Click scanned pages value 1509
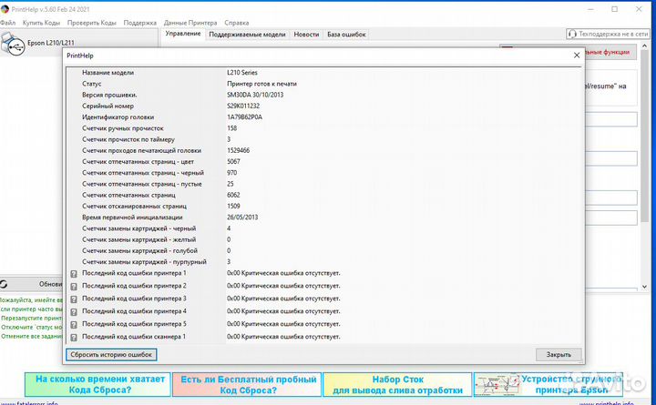The height and width of the screenshot is (405, 656). (233, 206)
